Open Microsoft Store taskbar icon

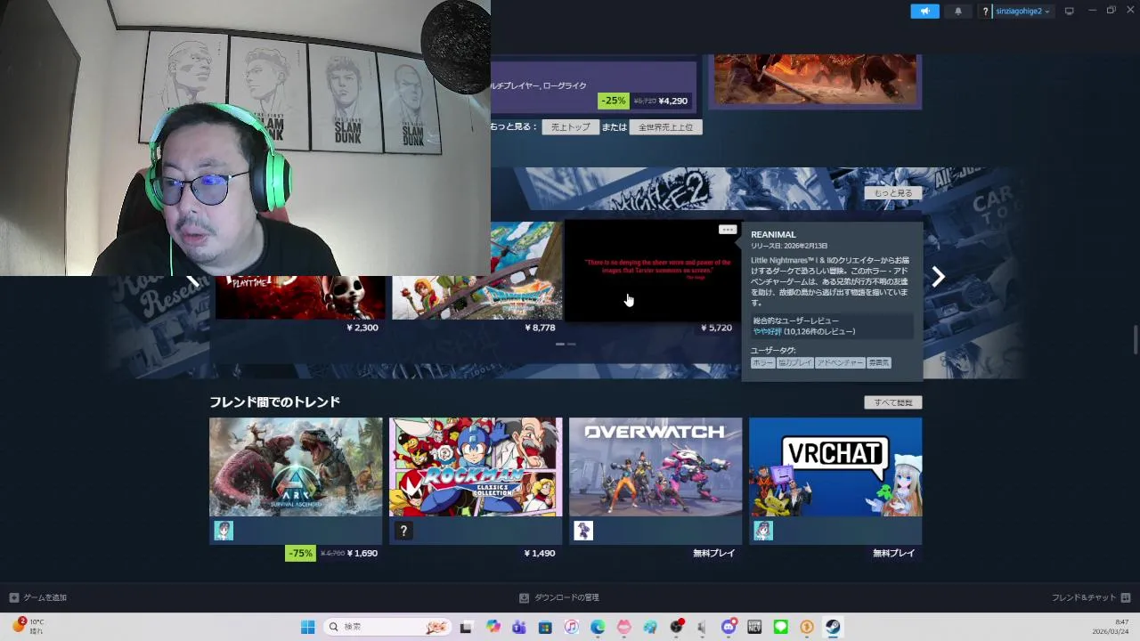tap(545, 627)
